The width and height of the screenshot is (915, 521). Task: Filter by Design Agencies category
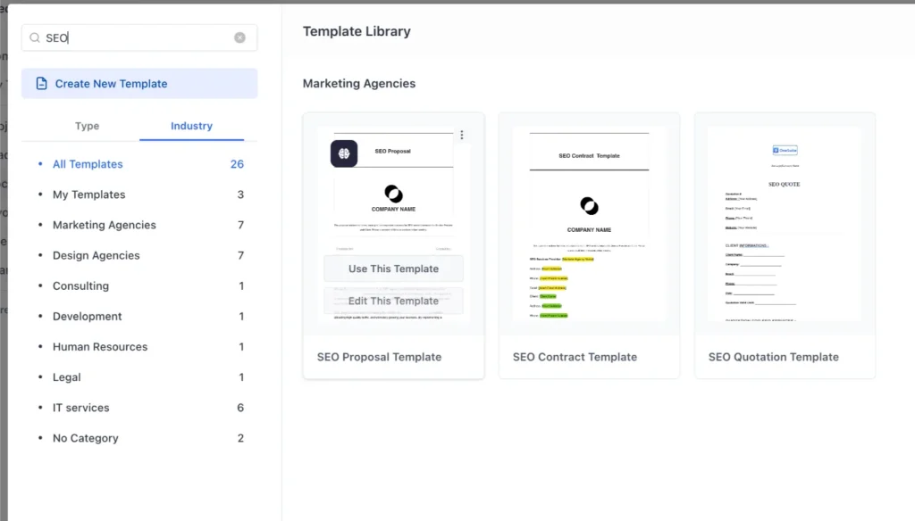click(96, 255)
